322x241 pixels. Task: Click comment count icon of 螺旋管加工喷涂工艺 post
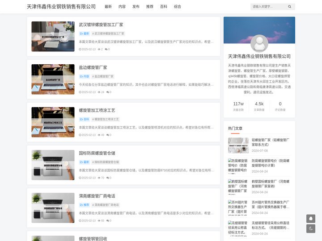[109, 135]
